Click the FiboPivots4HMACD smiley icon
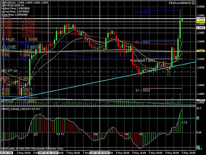This screenshot has width=206, height=155. click(x=193, y=3)
